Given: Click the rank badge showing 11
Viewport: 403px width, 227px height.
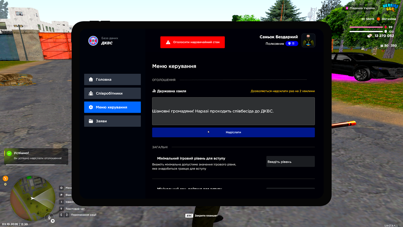Looking at the screenshot, I should click(x=292, y=44).
